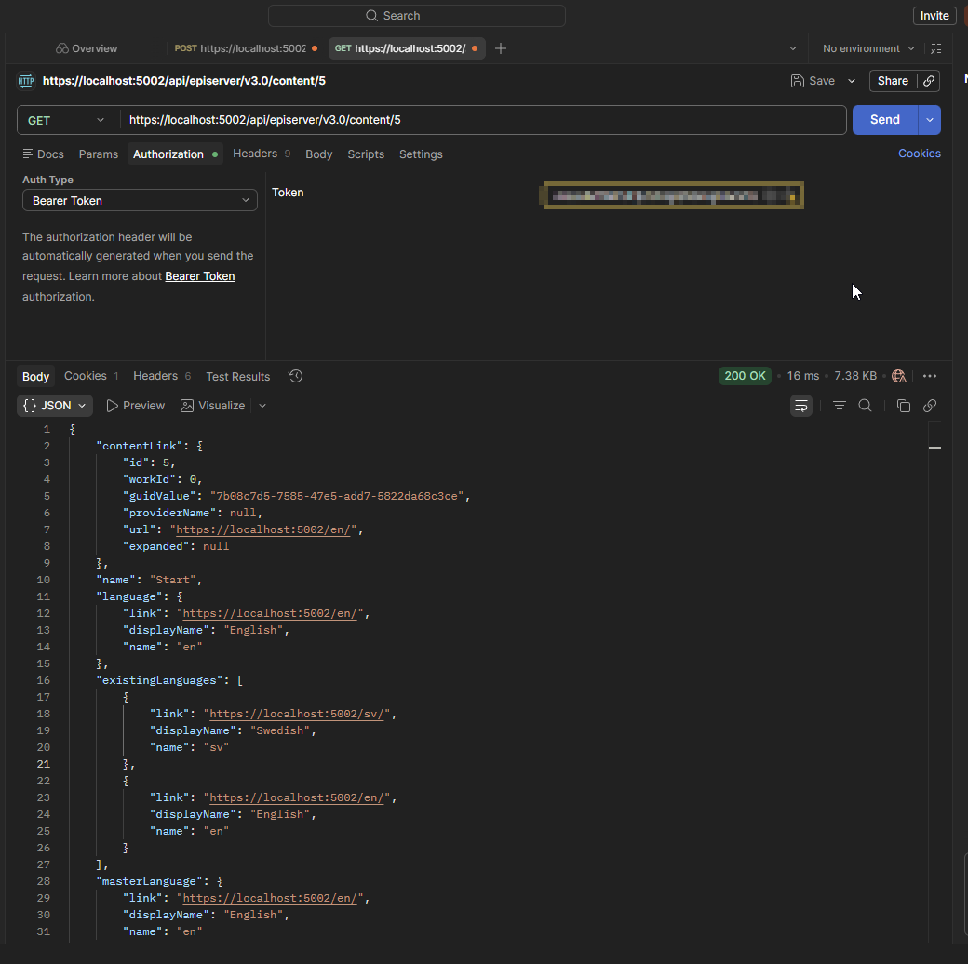Open the environment quick look icon

936,48
